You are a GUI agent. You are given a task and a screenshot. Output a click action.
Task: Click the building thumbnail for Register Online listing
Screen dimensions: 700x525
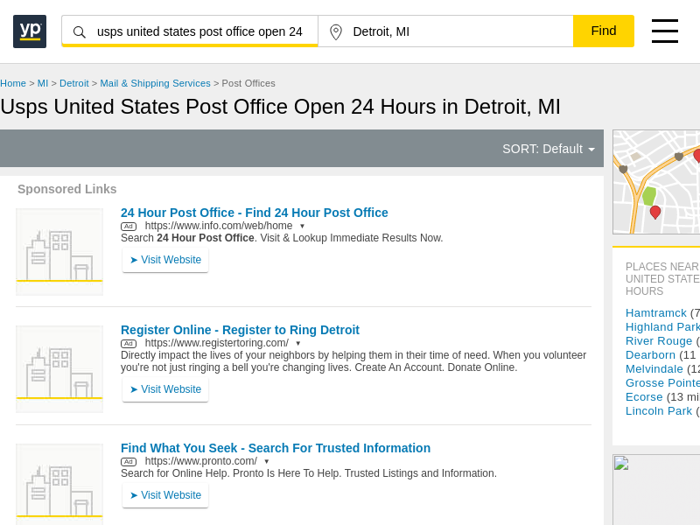tap(59, 369)
